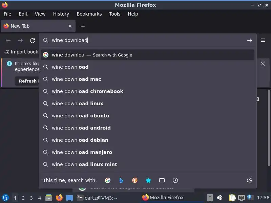Reload the page with the refresh icon
271x203 pixels.
[x=33, y=41]
